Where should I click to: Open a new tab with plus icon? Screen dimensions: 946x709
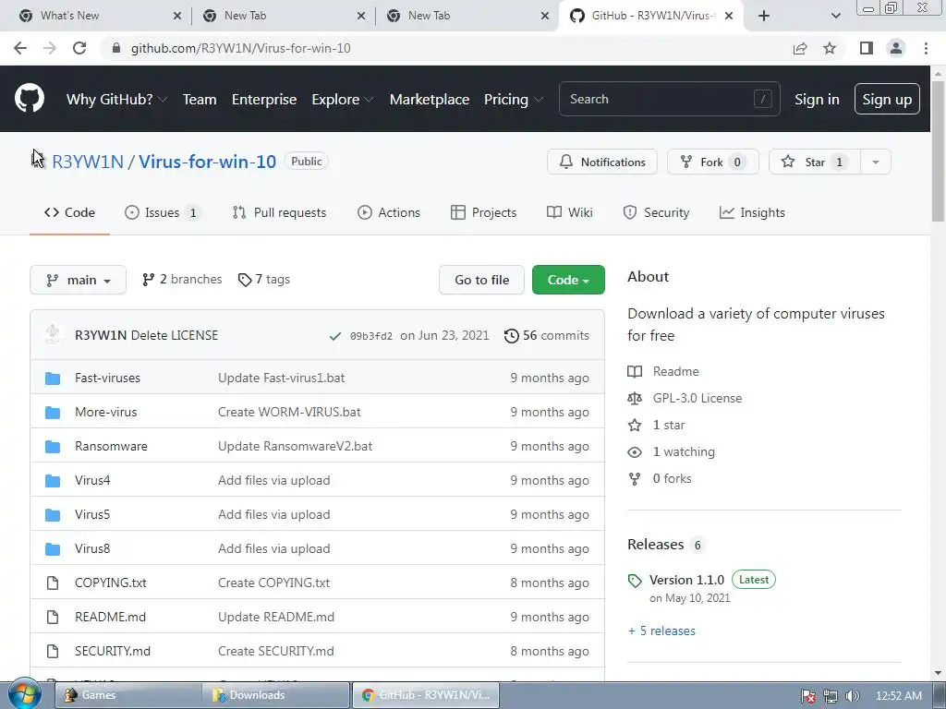pyautogui.click(x=764, y=16)
